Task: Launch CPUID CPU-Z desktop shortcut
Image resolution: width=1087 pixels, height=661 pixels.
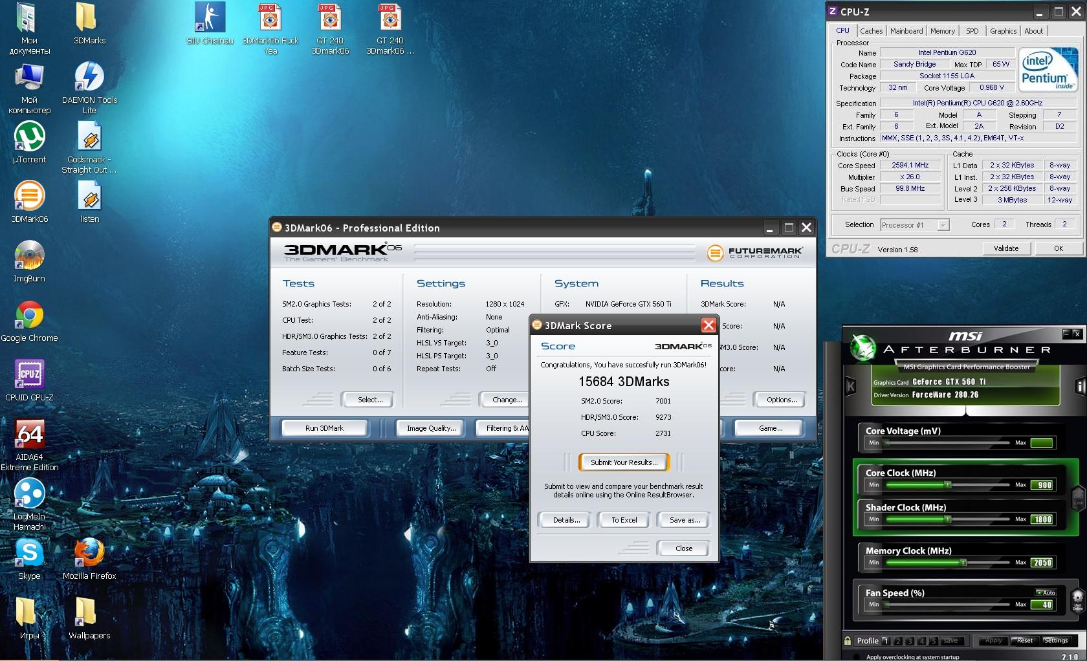Action: coord(29,380)
